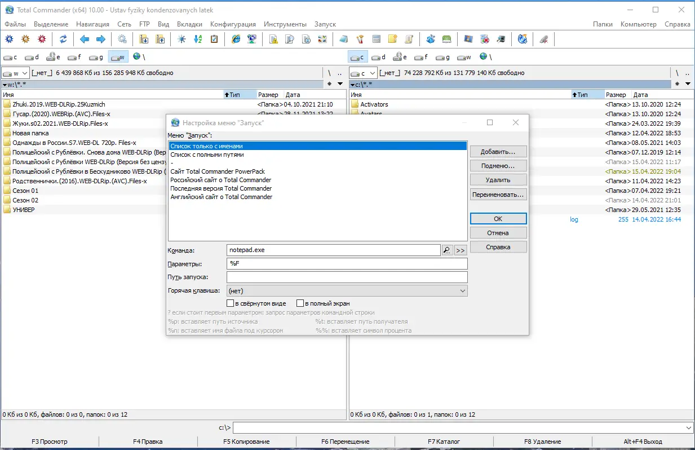Click the Справка button in dialog
Screen dimensions: 695x450
coord(498,247)
